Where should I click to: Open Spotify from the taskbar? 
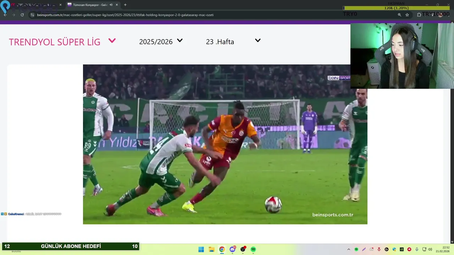pyautogui.click(x=253, y=249)
